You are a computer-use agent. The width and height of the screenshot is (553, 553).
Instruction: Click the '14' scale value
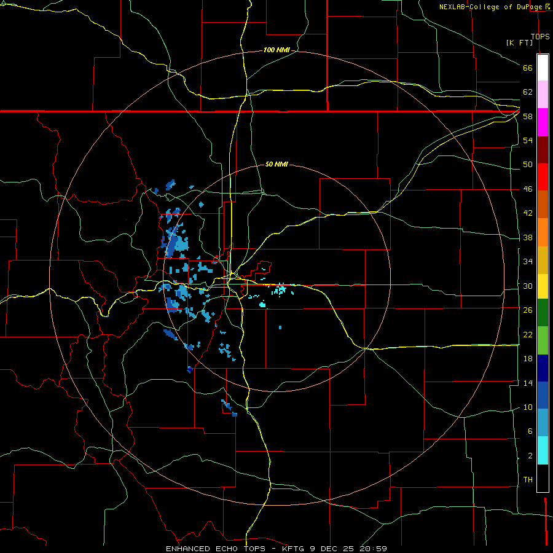(x=528, y=383)
